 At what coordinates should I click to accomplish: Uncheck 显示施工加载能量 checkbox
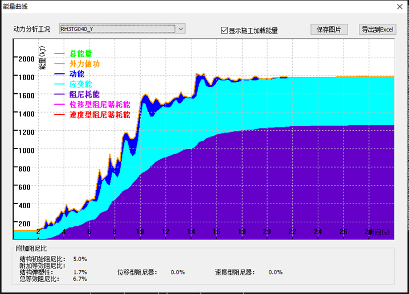click(224, 31)
